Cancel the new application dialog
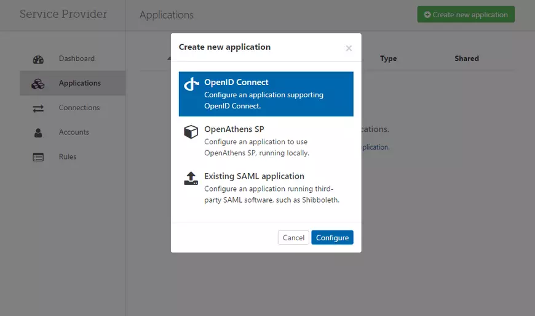Image resolution: width=535 pixels, height=316 pixels. tap(293, 237)
